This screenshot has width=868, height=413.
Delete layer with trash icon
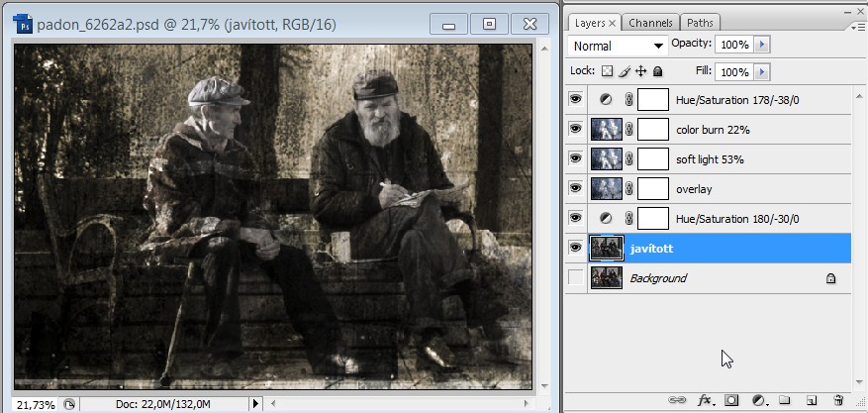tap(838, 400)
